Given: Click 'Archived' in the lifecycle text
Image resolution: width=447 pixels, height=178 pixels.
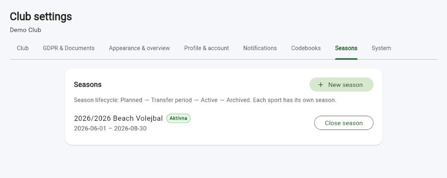Looking at the screenshot, I should tap(238, 100).
